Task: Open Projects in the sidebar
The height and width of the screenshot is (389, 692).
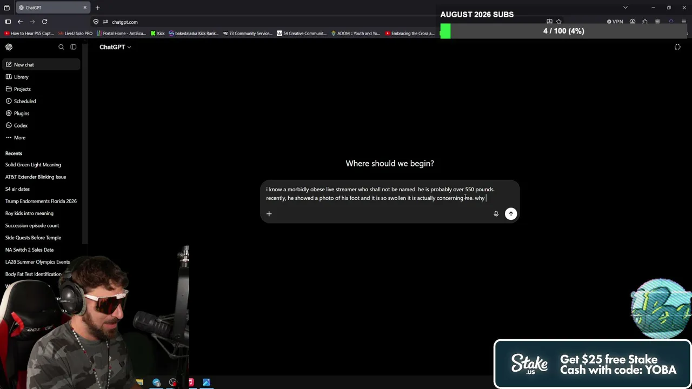Action: [41, 89]
